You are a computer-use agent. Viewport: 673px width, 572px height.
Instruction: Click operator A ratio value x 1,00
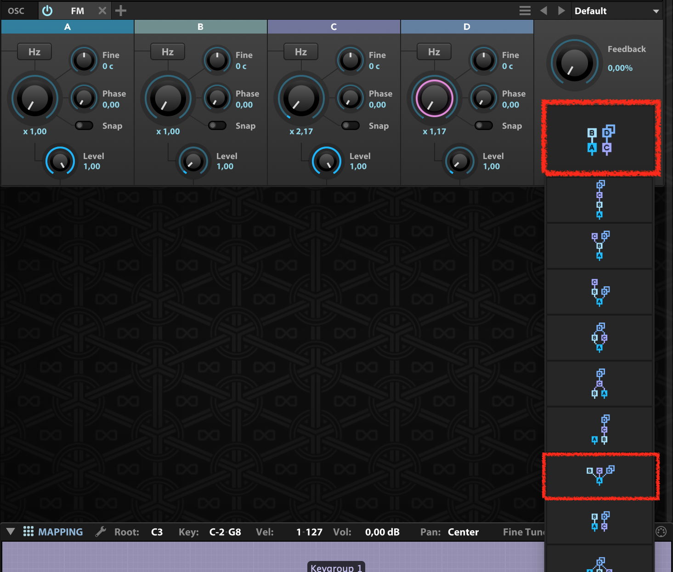pos(35,131)
